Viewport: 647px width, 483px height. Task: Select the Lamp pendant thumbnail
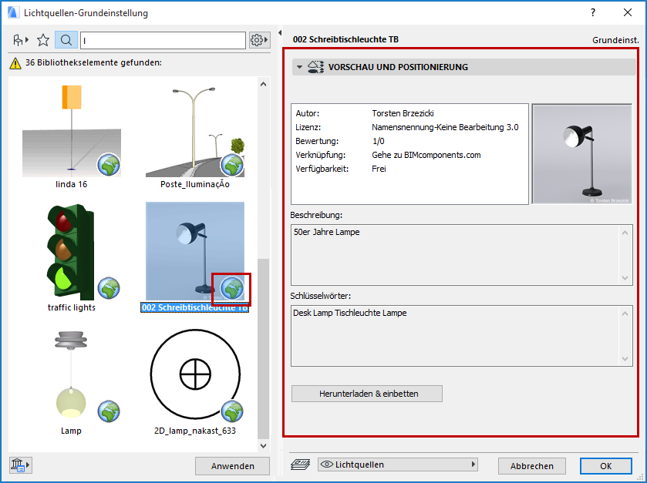tap(72, 375)
